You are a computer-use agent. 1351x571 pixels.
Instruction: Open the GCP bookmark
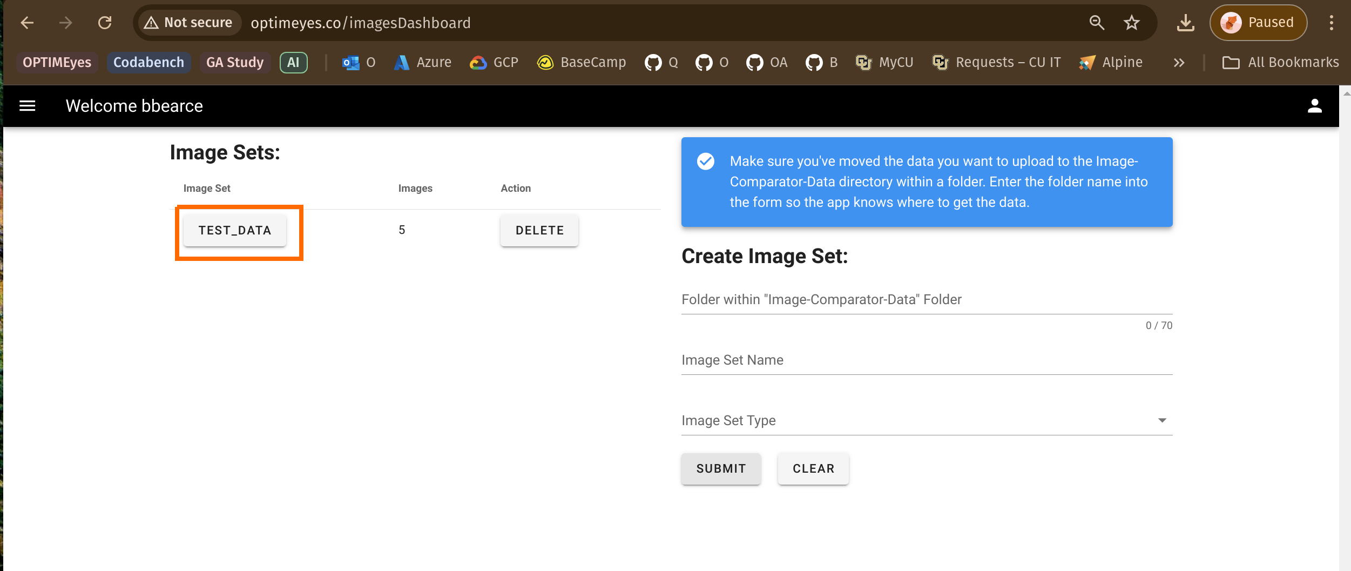(x=494, y=63)
